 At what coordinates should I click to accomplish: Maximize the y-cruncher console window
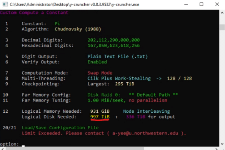point(201,4)
